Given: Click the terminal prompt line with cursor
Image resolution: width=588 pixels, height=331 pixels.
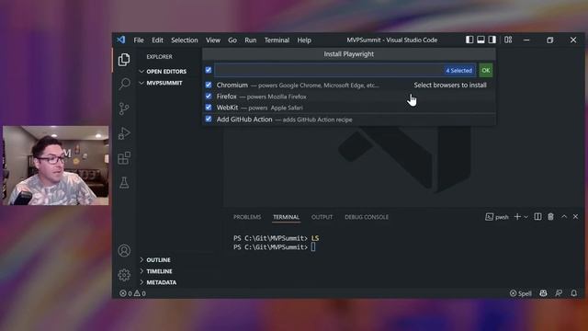Looking at the screenshot, I should pyautogui.click(x=275, y=247).
